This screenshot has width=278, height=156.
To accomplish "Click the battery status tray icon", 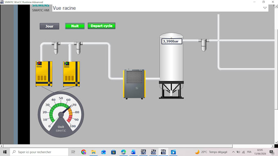I will [x=238, y=152].
